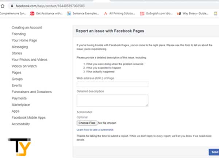Screen dimensions: 219x164
Task: Click the browser Home icon
Action: coord(3,6)
